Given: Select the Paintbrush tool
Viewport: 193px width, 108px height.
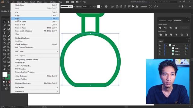Looking at the screenshot, I should (x=9, y=36).
